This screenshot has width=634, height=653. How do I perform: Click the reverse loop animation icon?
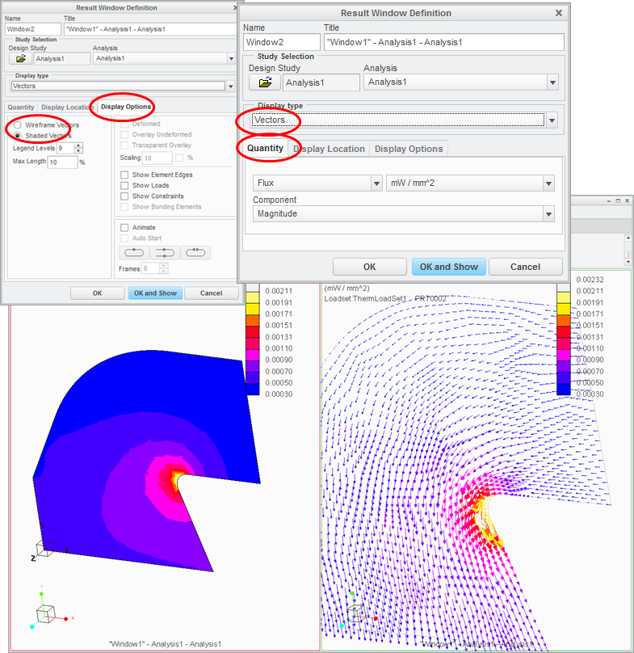coord(195,252)
